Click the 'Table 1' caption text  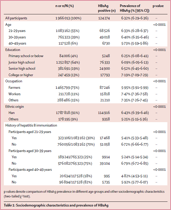coord(56,205)
